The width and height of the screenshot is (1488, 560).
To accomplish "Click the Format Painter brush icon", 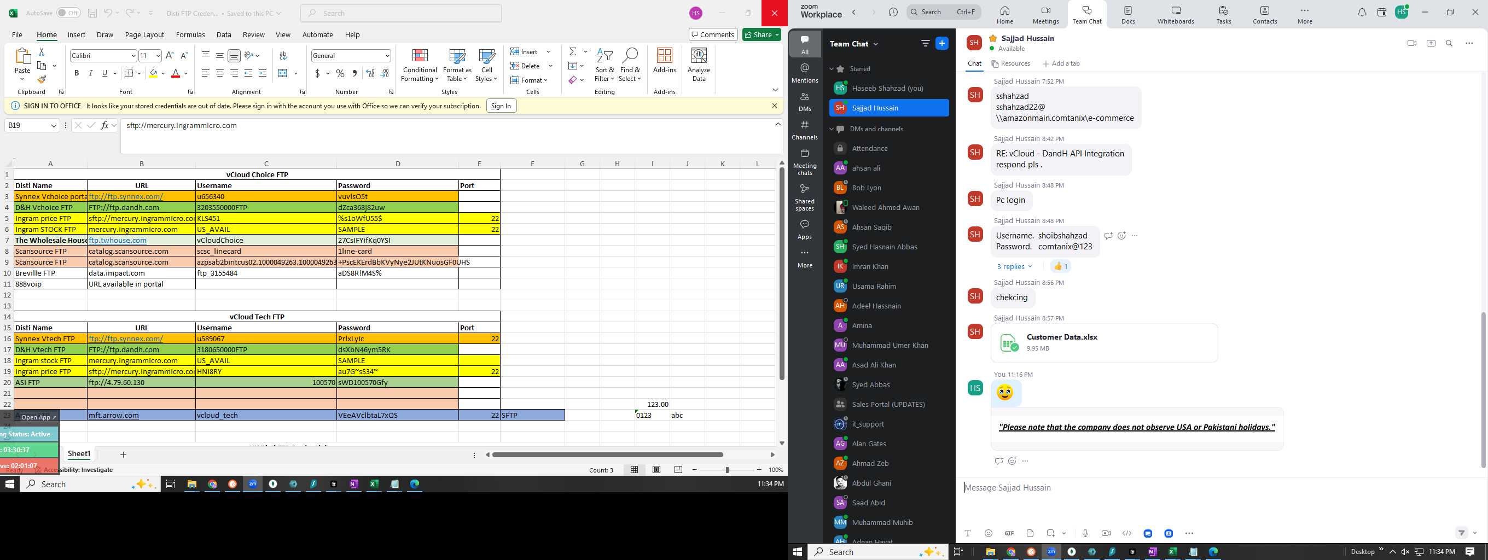I will (42, 80).
